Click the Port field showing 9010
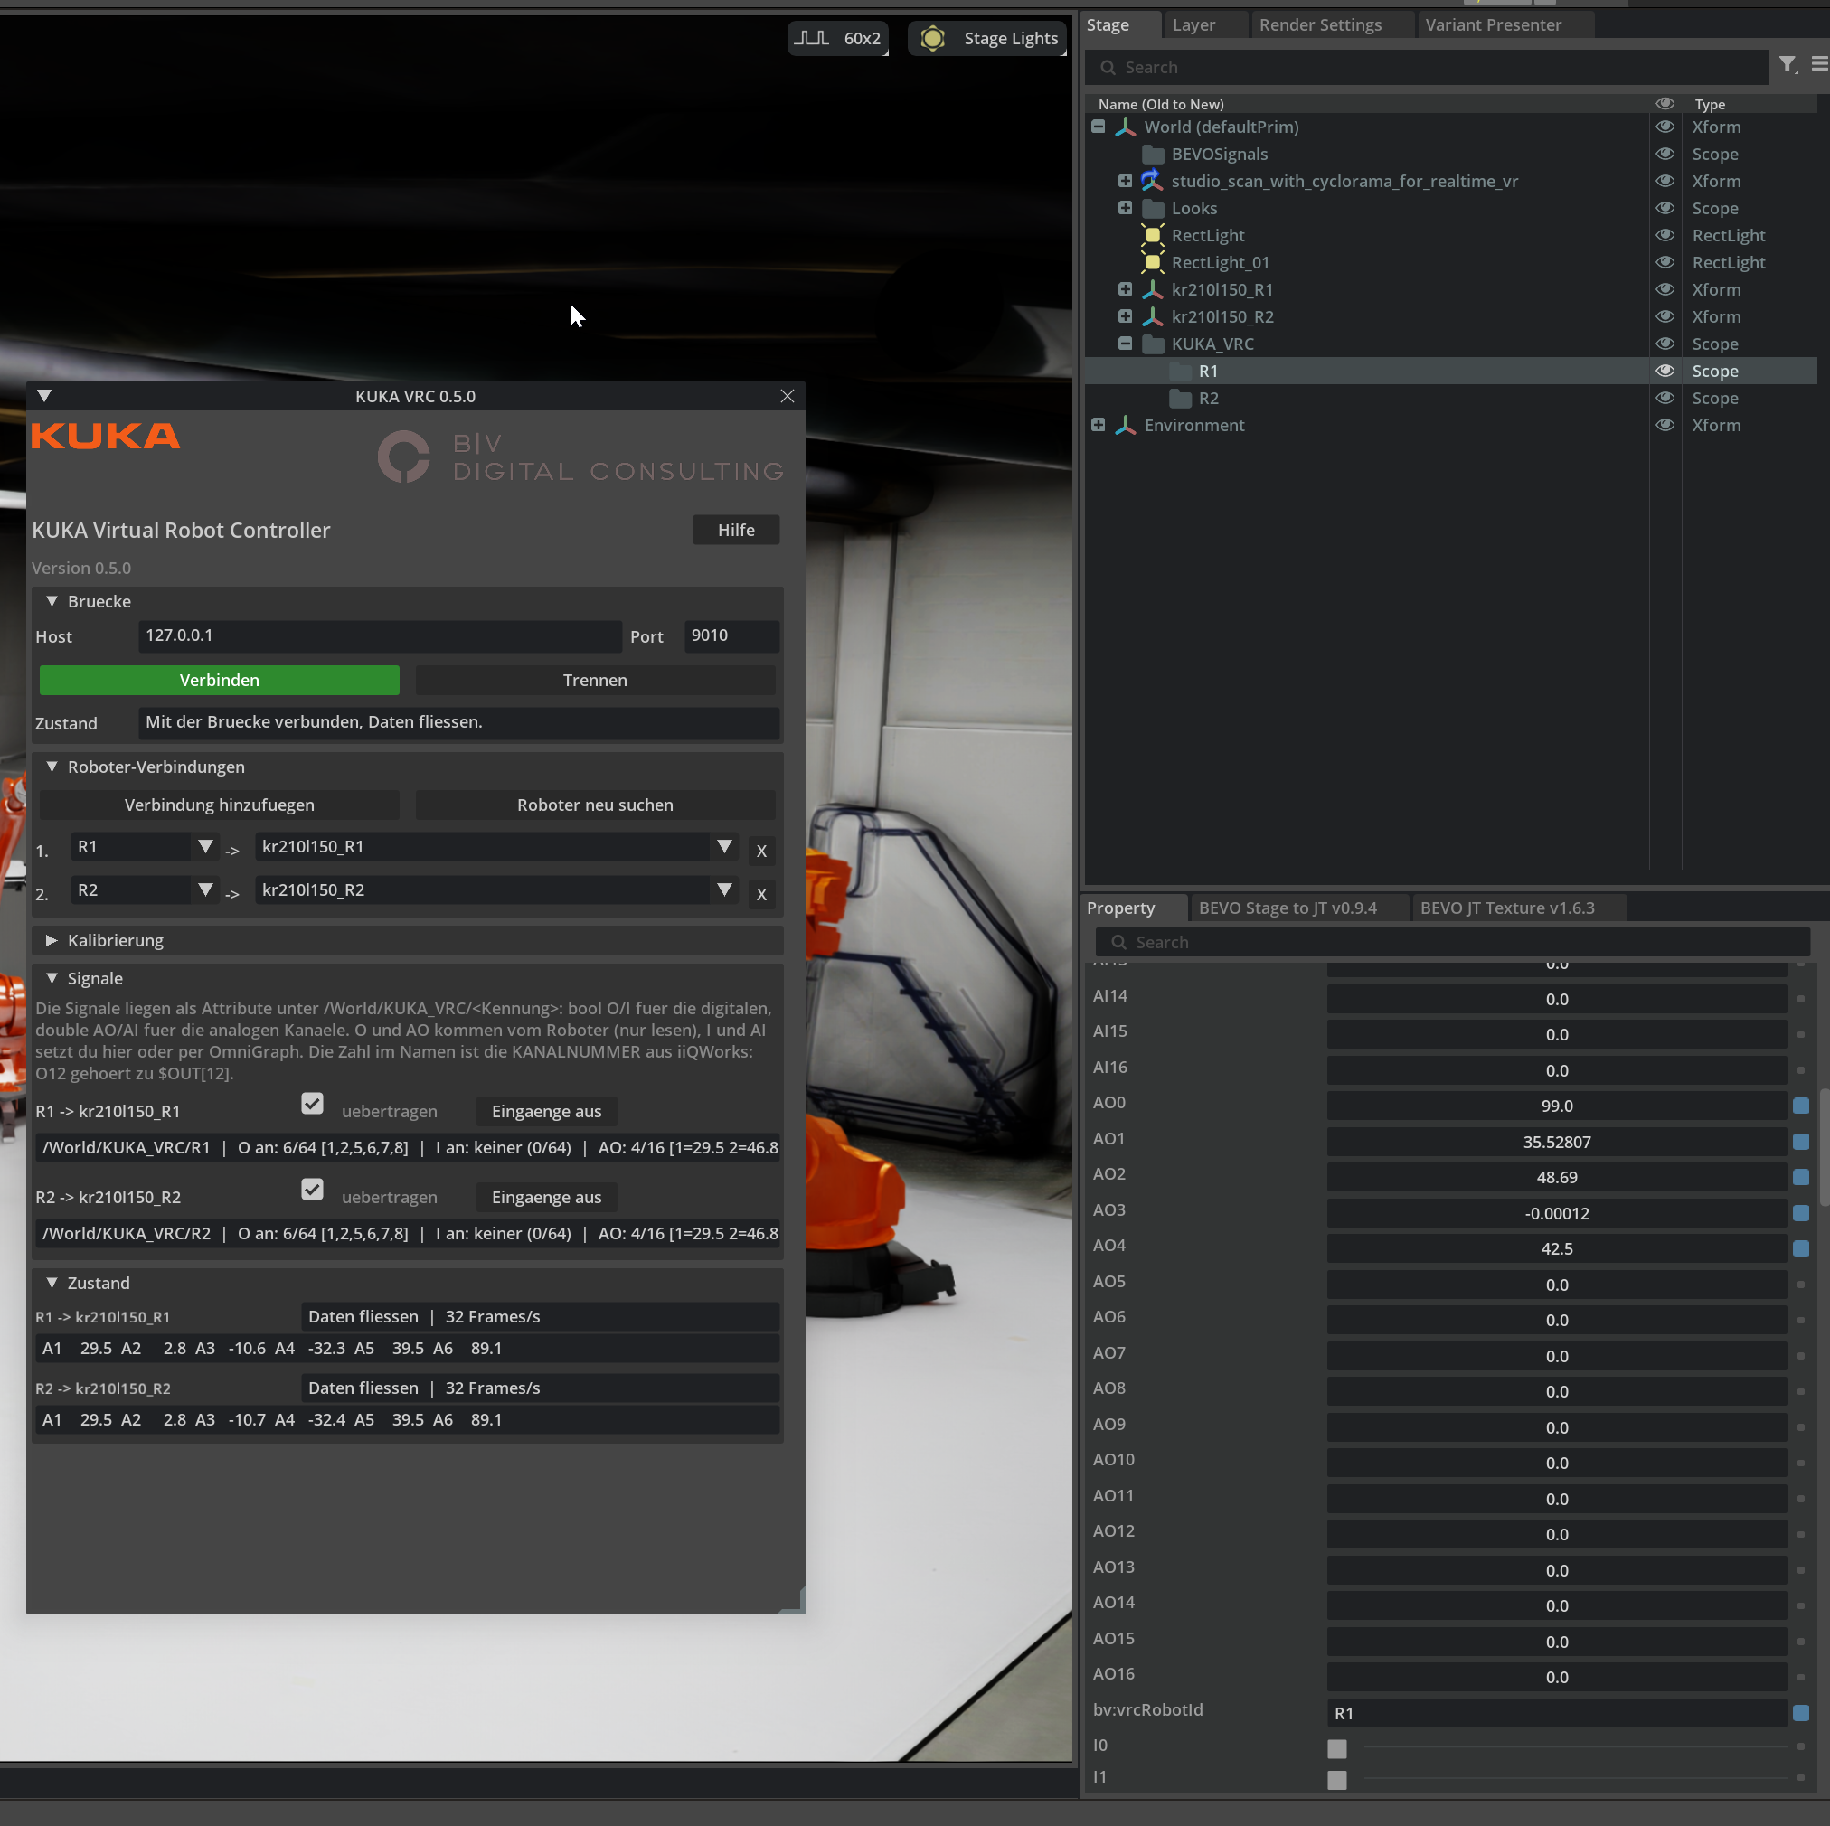Image resolution: width=1830 pixels, height=1826 pixels. (x=731, y=635)
